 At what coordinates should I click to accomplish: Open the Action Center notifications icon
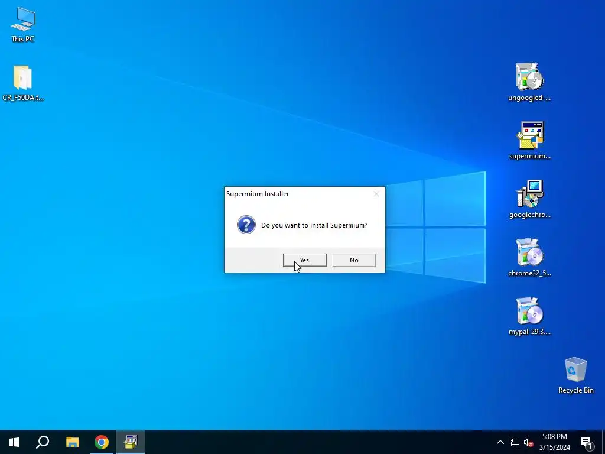pyautogui.click(x=586, y=443)
